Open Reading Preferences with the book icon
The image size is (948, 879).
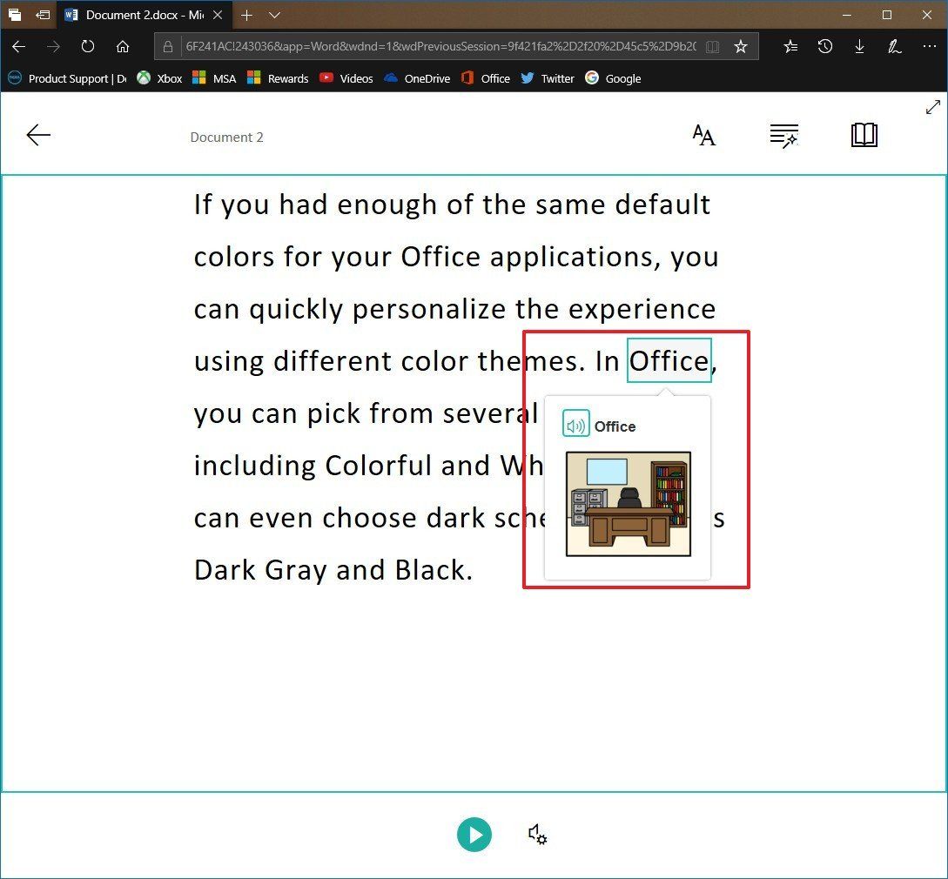864,135
